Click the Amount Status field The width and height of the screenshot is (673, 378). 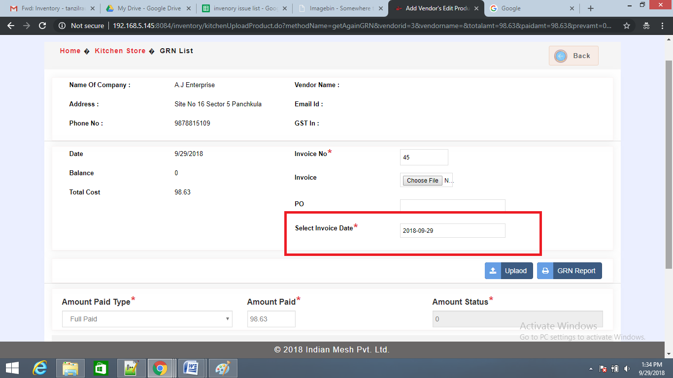tap(517, 319)
